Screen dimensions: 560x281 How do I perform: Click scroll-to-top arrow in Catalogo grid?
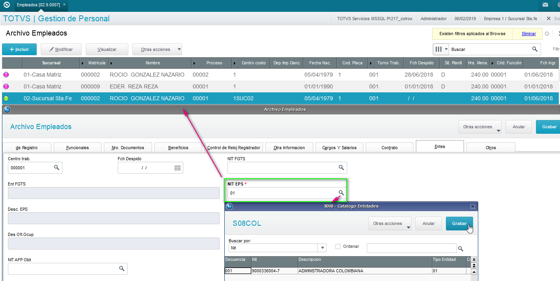tap(474, 259)
